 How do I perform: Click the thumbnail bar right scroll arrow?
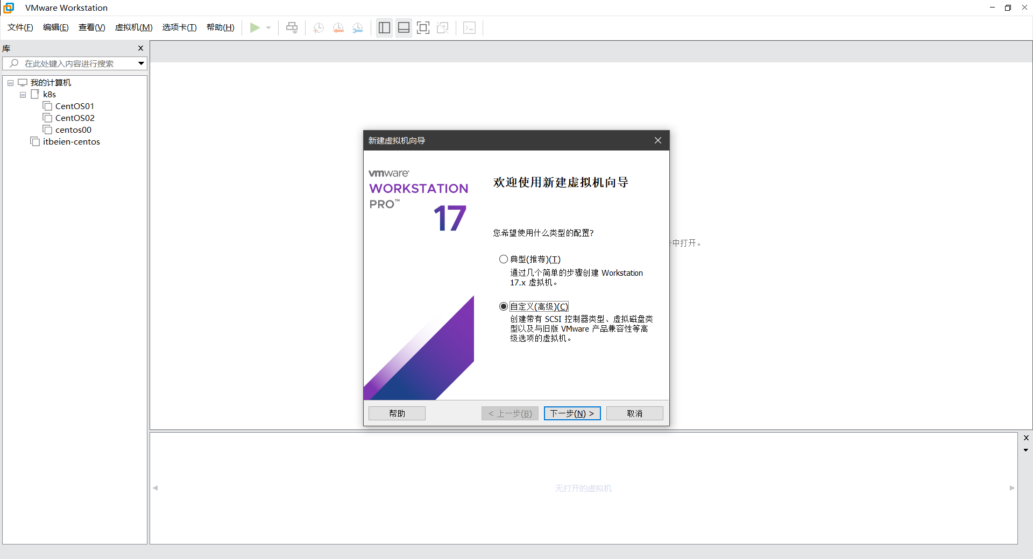(1012, 488)
